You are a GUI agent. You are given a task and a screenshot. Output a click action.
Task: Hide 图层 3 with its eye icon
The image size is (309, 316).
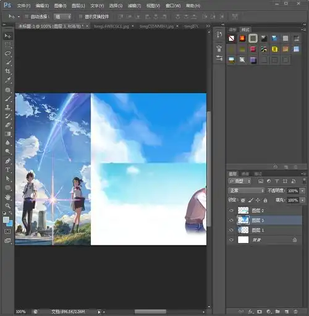point(231,220)
